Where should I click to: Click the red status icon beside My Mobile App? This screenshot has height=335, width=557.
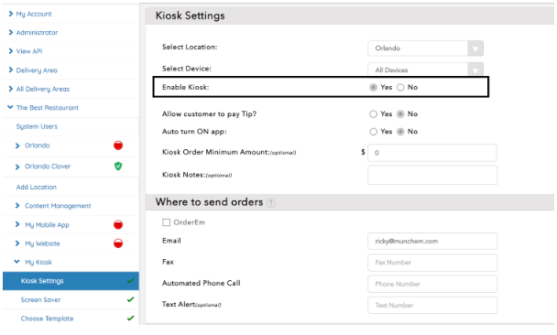click(118, 224)
